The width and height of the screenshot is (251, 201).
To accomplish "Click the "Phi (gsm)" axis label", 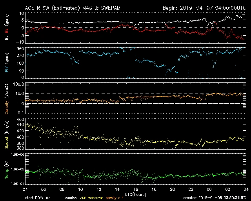I will click(7, 62).
